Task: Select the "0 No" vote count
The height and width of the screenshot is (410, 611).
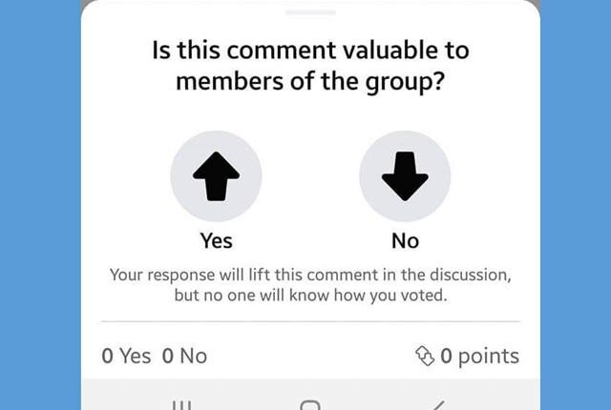Action: 184,357
